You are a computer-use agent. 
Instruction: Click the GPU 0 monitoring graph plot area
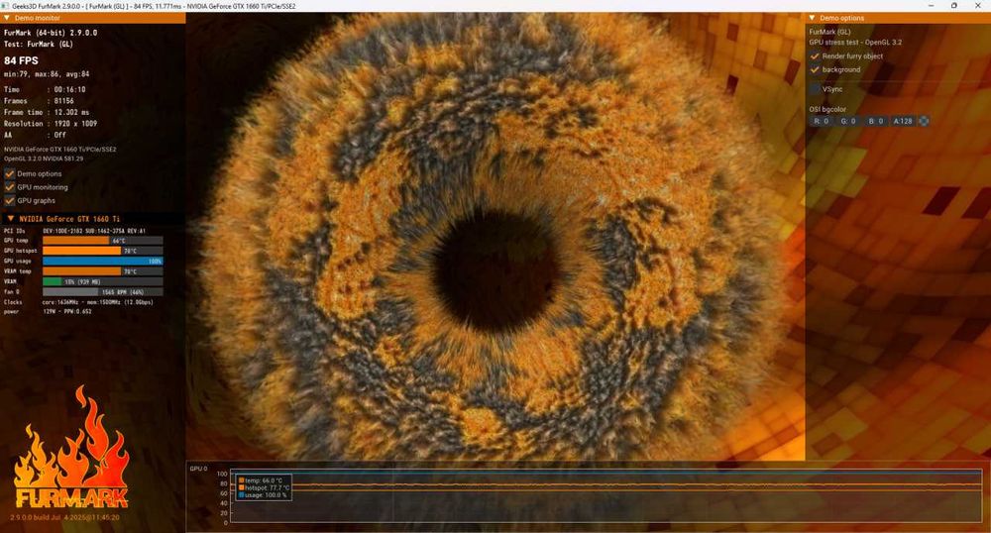(606, 497)
